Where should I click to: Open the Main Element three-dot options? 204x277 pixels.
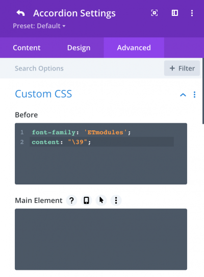(x=116, y=200)
